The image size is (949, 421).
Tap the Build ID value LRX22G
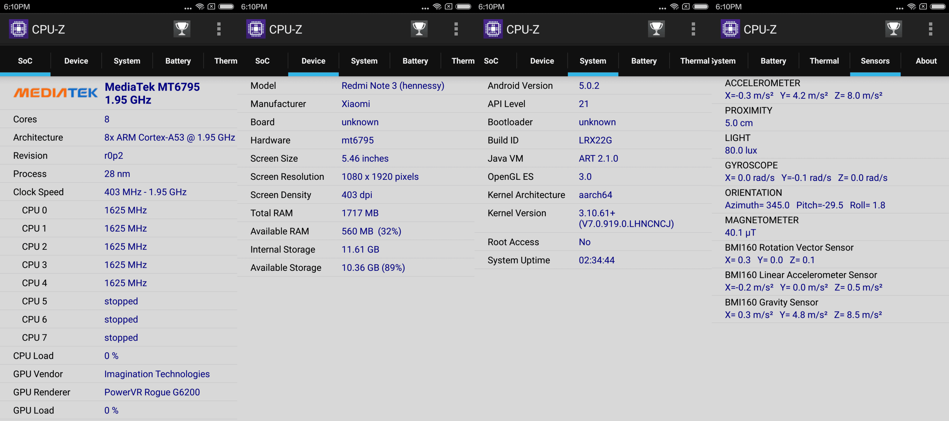pyautogui.click(x=595, y=140)
